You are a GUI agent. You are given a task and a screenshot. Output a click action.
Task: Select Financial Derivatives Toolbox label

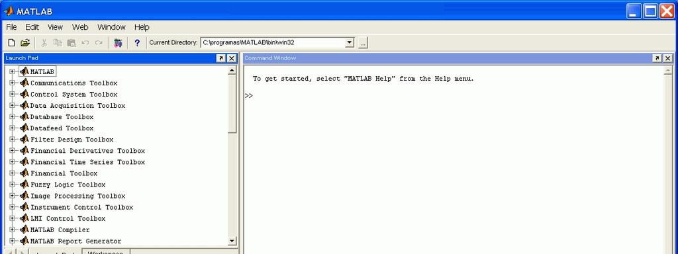[88, 150]
